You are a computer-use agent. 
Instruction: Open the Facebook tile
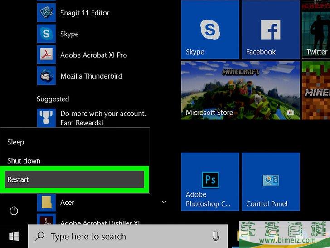coord(271,30)
